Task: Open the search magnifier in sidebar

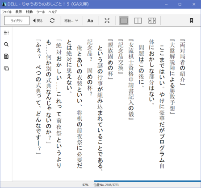Action: (x=6, y=44)
